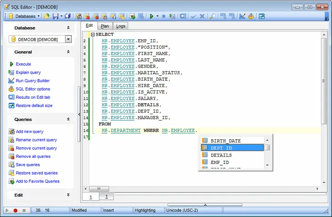
Task: Click the autocomplete list scroll-up arrow
Action: [267, 140]
